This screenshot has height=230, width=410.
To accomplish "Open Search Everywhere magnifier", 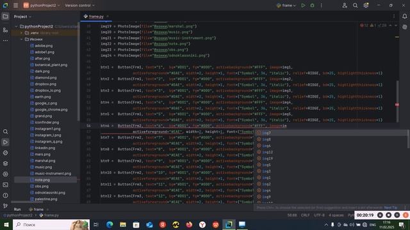I will (x=355, y=5).
